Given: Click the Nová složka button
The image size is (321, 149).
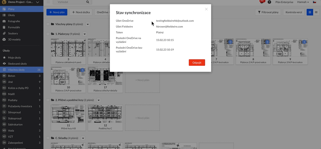Looking at the screenshot, I should tap(81, 12).
